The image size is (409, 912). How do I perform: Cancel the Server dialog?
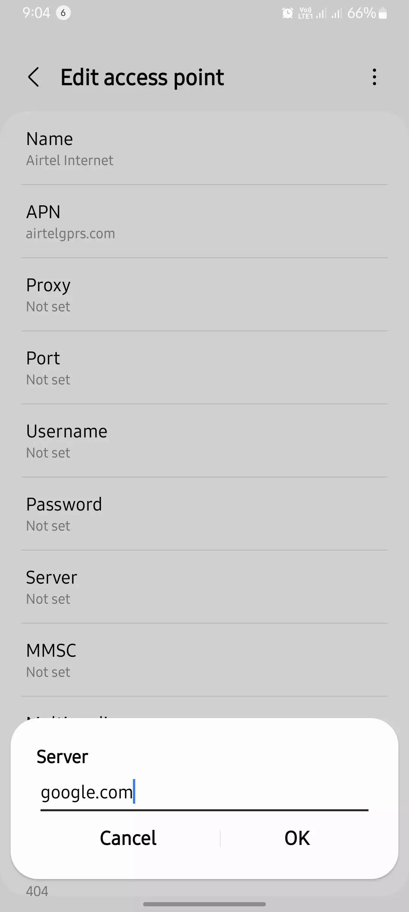(x=128, y=838)
